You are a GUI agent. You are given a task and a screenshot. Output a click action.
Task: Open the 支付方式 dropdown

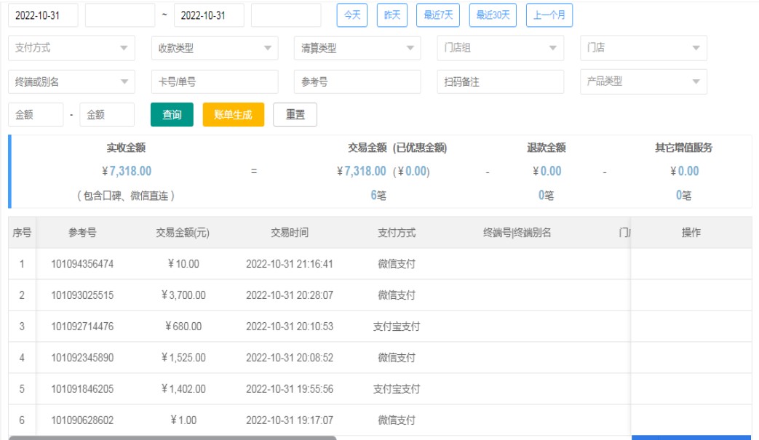(x=71, y=48)
